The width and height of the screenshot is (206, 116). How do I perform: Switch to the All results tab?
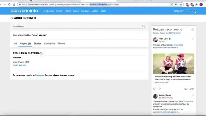(15, 43)
